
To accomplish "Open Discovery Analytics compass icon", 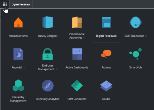I will [48, 86].
